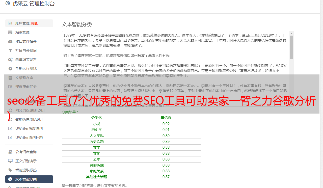Click the pie chart icon for 文本智能分类
The image size is (323, 188).
click(10, 179)
